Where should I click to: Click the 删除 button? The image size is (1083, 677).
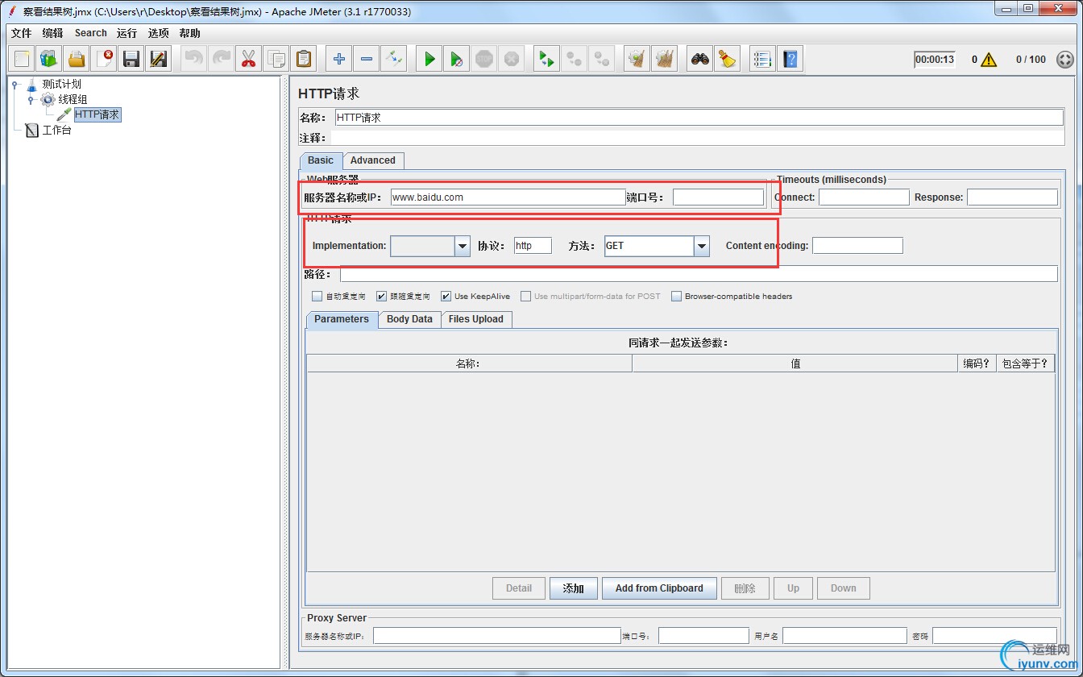click(x=745, y=588)
